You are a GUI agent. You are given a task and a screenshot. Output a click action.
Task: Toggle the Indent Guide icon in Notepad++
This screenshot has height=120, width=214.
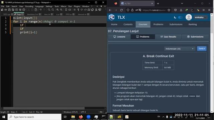point(82,10)
